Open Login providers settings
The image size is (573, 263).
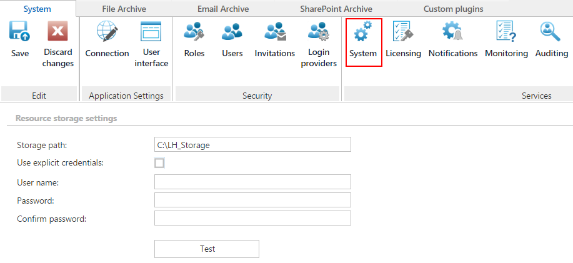[x=319, y=32]
